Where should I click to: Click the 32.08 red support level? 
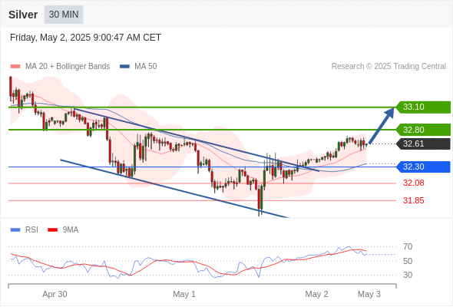pyautogui.click(x=413, y=183)
